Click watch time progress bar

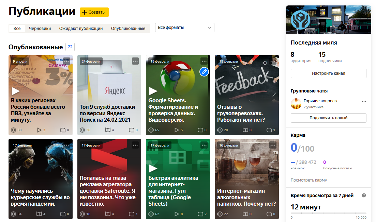(x=329, y=213)
